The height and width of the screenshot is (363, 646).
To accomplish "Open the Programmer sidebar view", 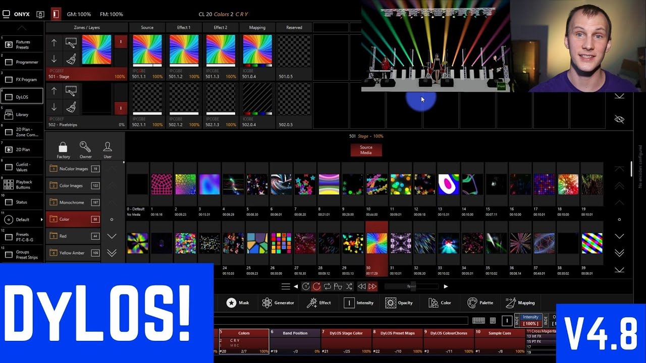I will 22,62.
